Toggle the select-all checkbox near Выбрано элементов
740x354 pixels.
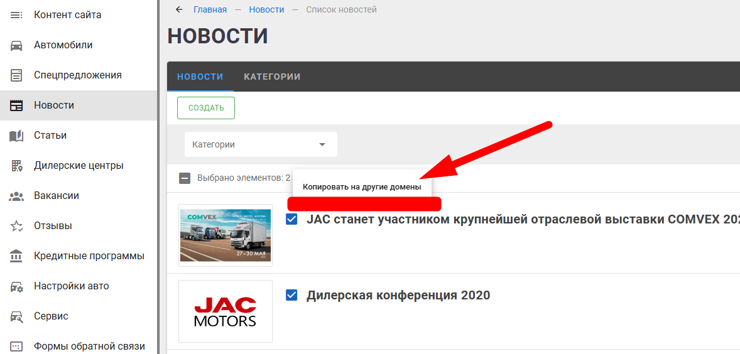pyautogui.click(x=185, y=178)
